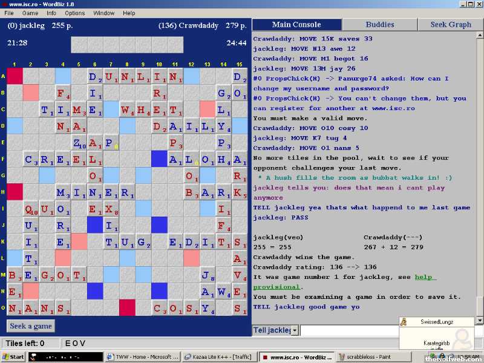Viewport: 484px width, 363px height.
Task: Click the K tile in row H
Action: click(240, 192)
